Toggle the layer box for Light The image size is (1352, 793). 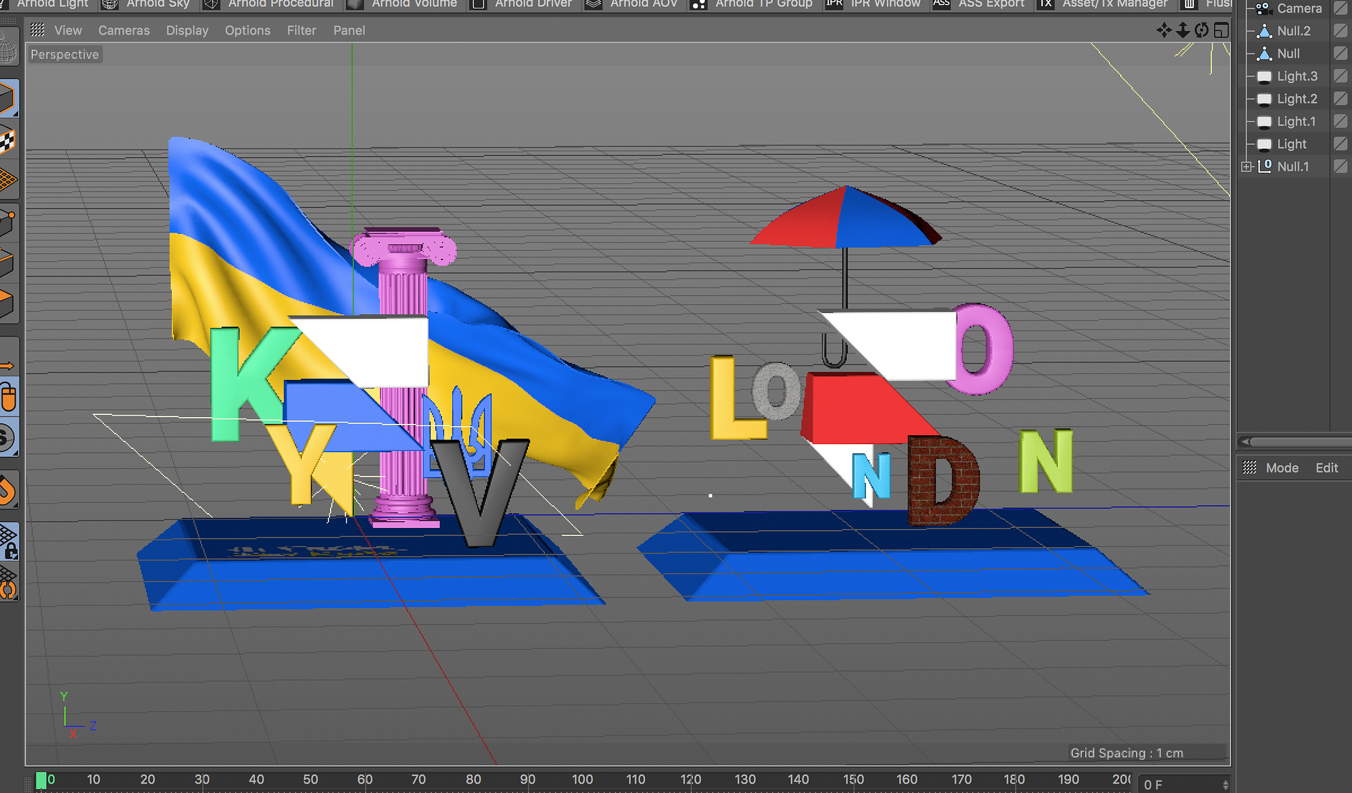tap(1341, 144)
